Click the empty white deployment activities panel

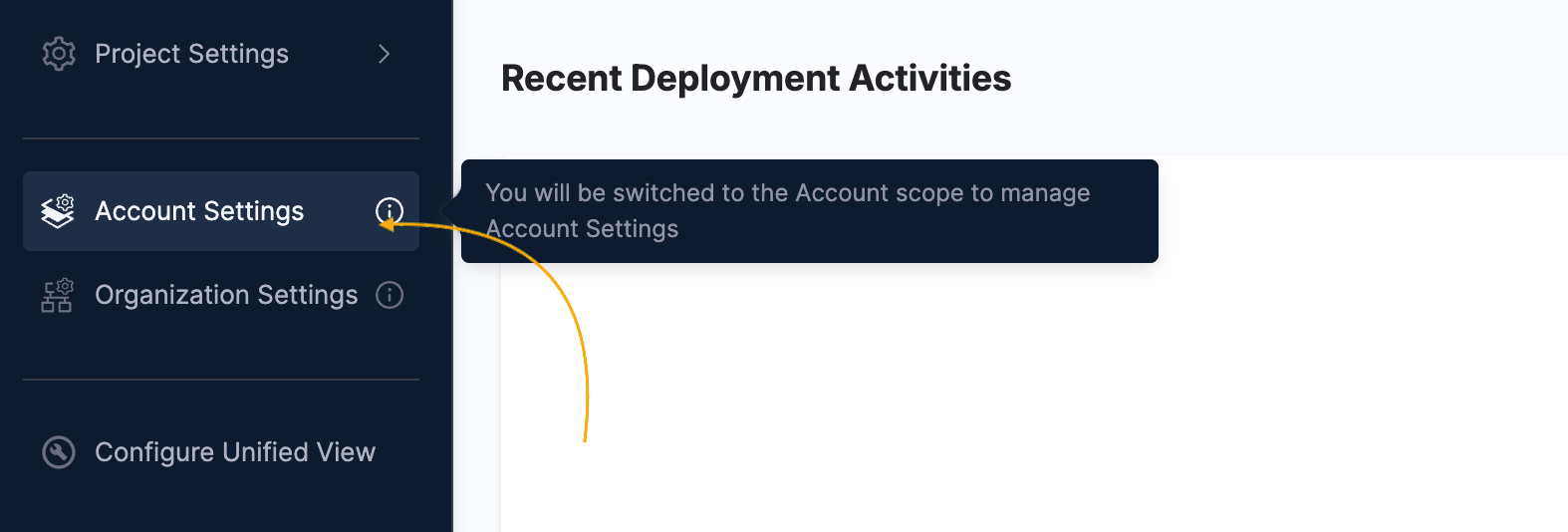[1034, 399]
